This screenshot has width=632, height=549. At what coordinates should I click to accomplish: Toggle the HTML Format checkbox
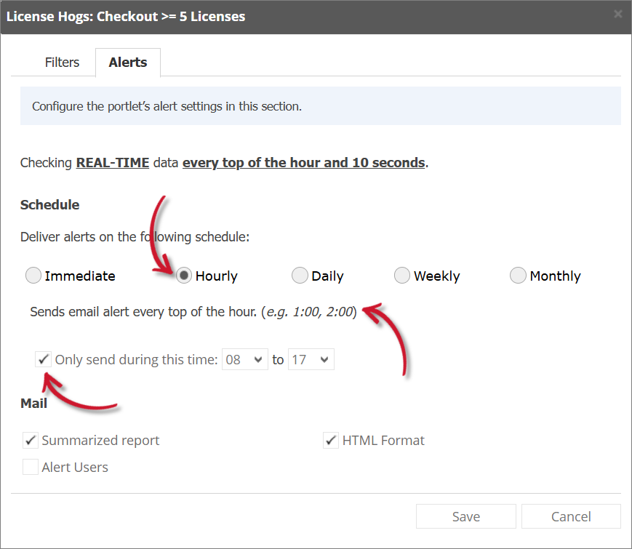tap(331, 440)
